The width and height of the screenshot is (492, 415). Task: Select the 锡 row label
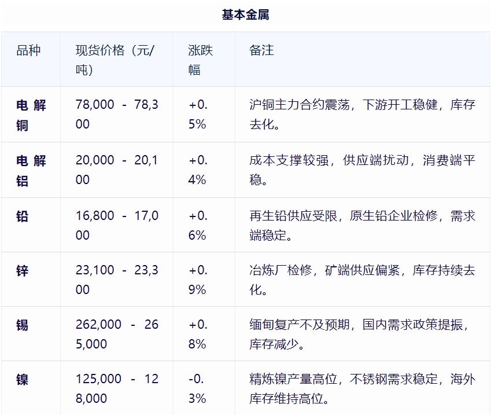coord(22,325)
